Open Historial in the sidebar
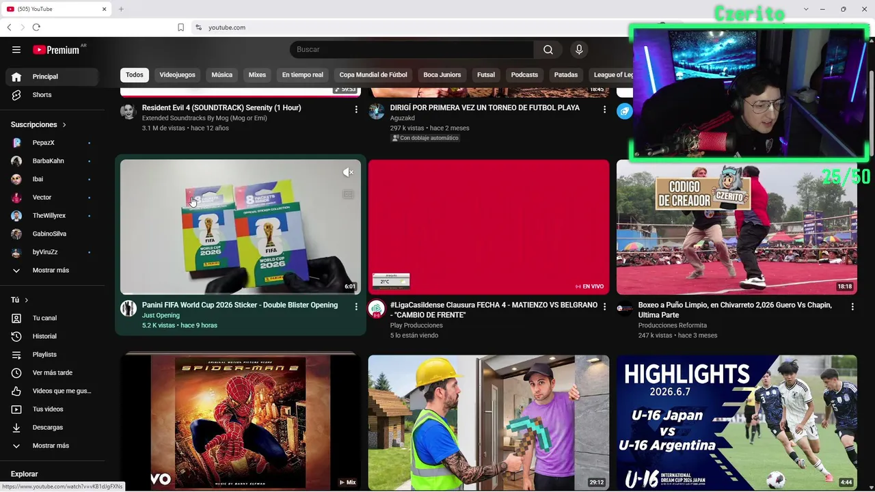875x492 pixels. click(52, 336)
